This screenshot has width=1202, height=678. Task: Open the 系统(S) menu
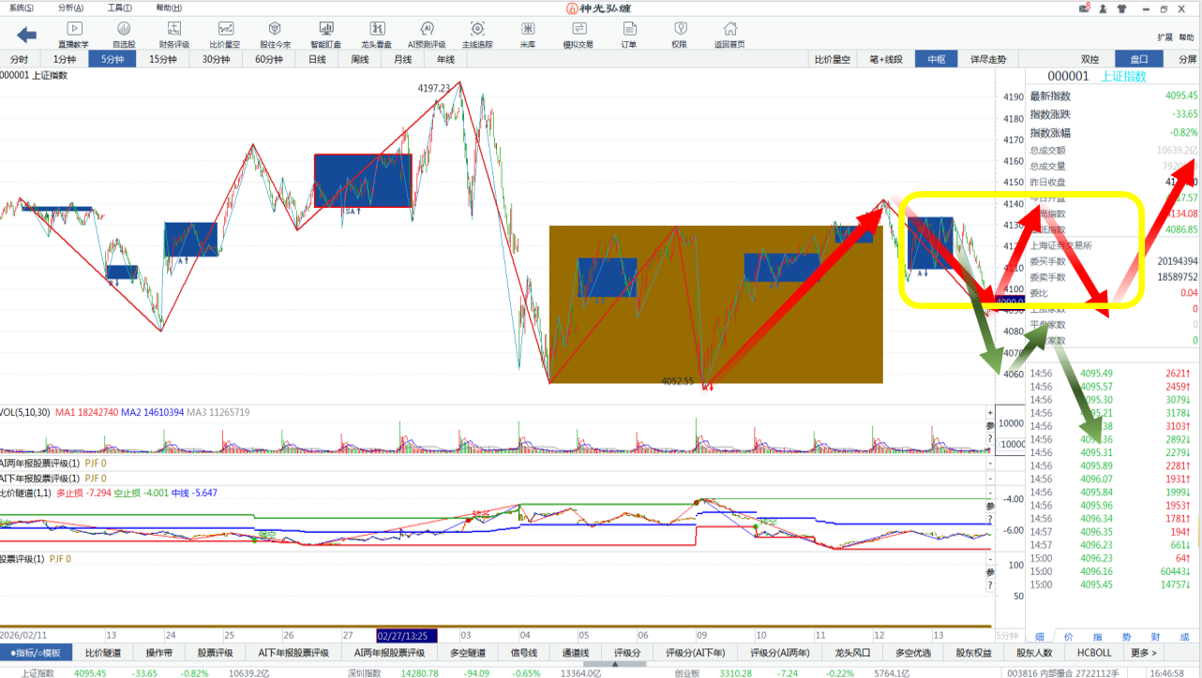pyautogui.click(x=22, y=7)
